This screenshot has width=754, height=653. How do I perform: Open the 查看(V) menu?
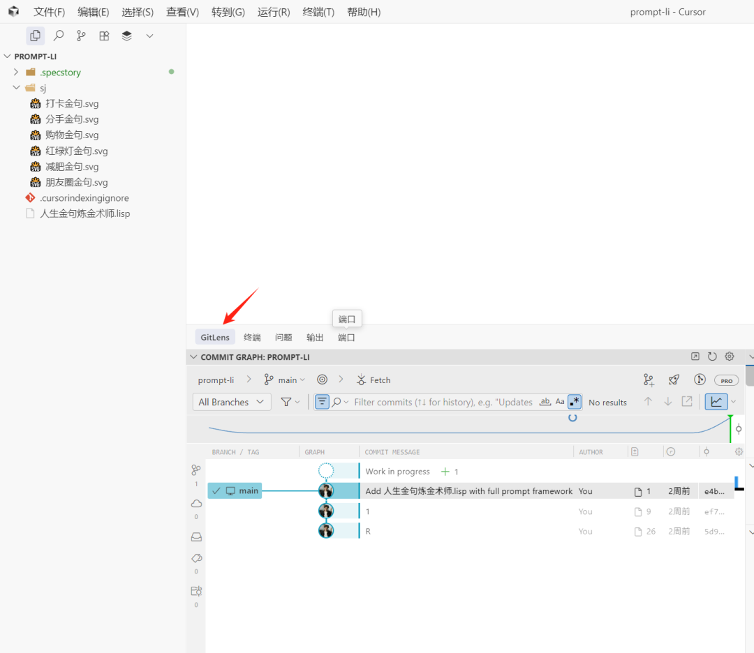coord(183,12)
